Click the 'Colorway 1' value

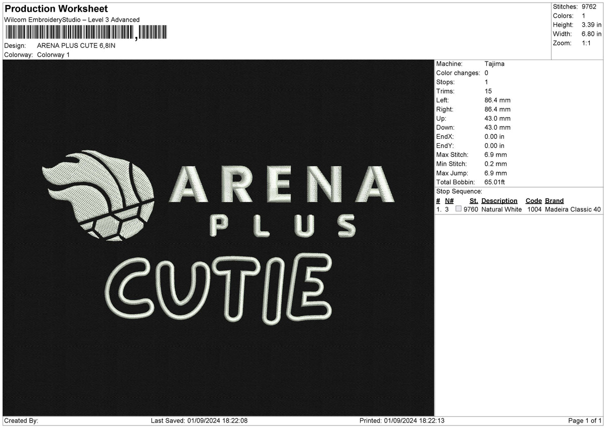pos(54,55)
